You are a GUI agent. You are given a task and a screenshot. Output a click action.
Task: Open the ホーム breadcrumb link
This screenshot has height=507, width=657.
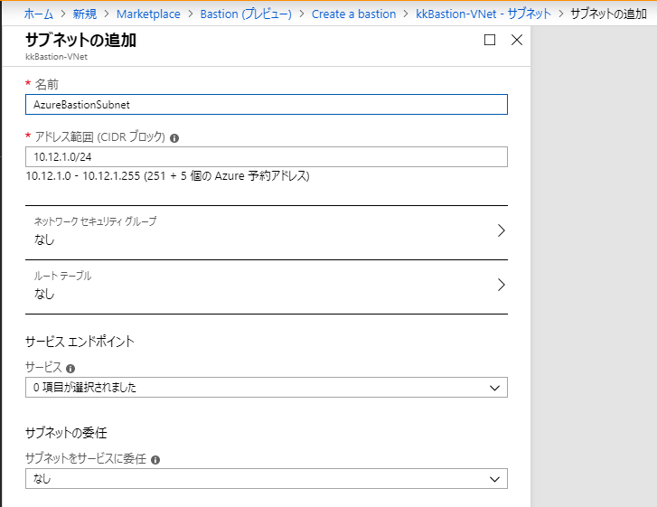coord(39,14)
